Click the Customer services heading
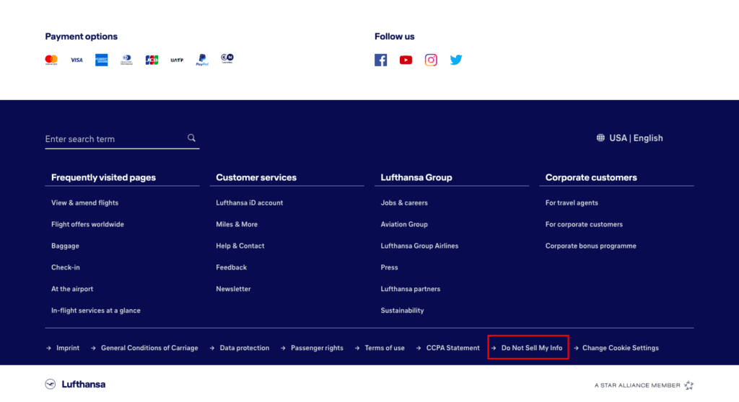 [256, 177]
